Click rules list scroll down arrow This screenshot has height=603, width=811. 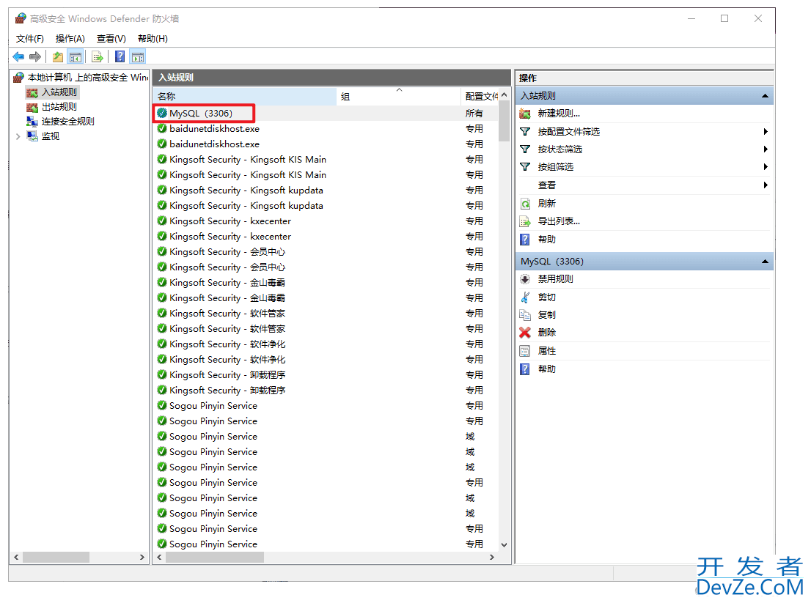pyautogui.click(x=504, y=544)
